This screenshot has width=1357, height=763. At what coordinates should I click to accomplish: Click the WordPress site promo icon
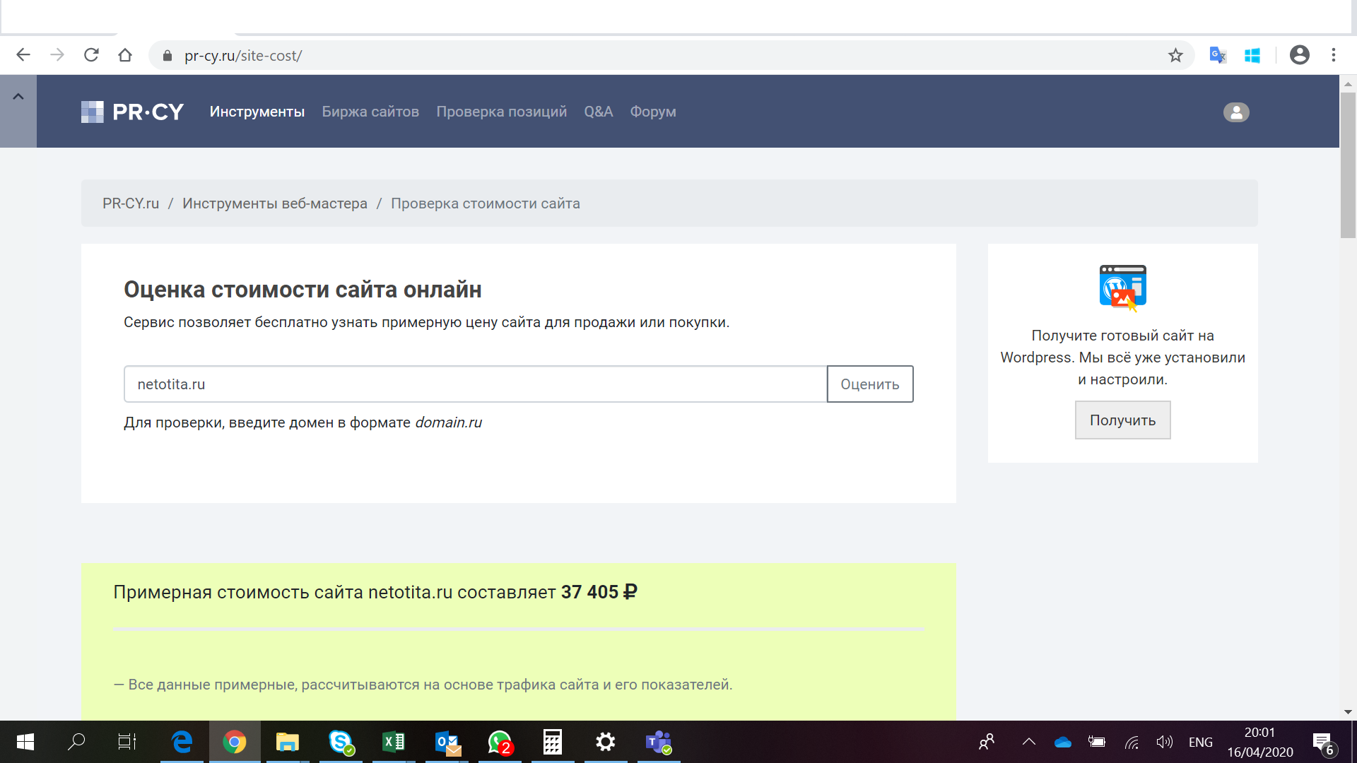(1122, 288)
